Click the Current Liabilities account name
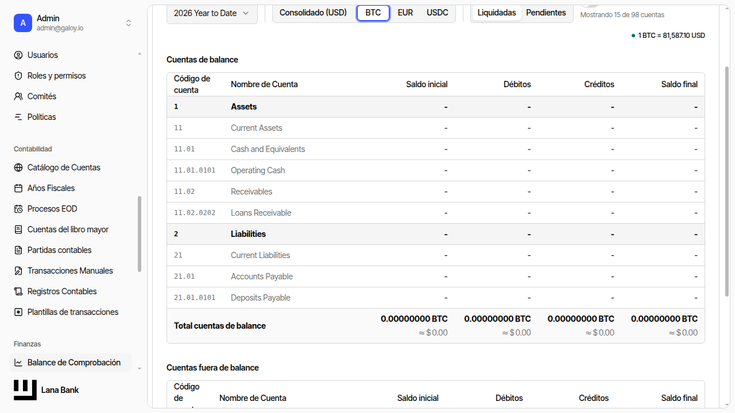The width and height of the screenshot is (735, 413). (261, 255)
